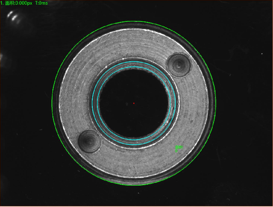273x207 pixels.
Task: Click the T:0ms timing readout
Action: [x=41, y=3]
